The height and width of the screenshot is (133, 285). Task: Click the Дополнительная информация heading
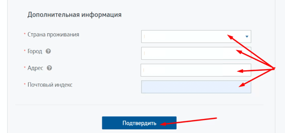click(x=74, y=15)
